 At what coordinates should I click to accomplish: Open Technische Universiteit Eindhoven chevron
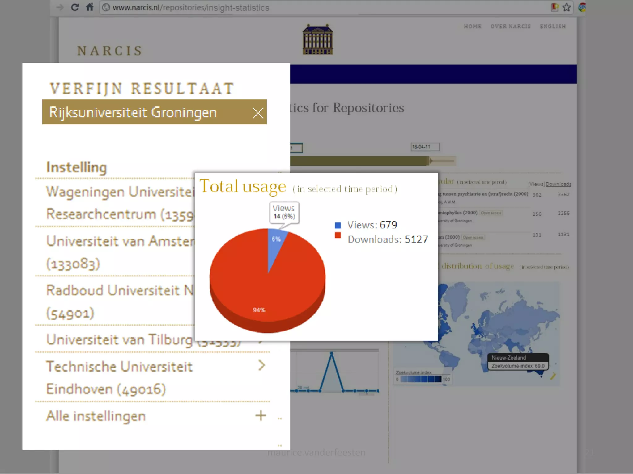(261, 365)
